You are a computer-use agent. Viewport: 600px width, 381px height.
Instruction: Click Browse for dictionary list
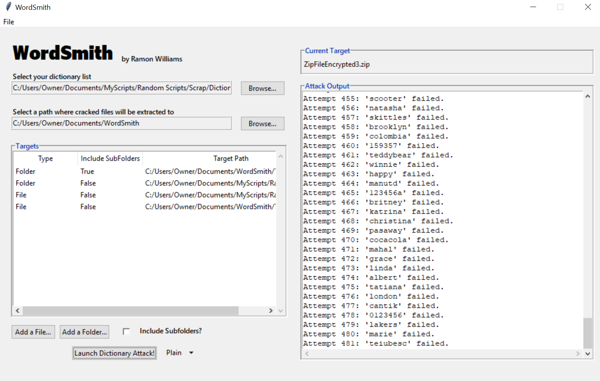[262, 88]
